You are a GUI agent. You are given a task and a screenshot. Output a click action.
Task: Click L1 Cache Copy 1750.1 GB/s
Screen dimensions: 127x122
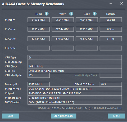87,29
